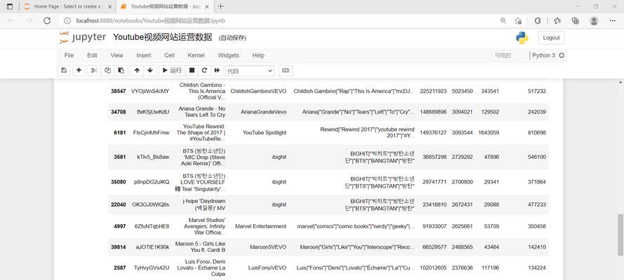The image size is (624, 280).
Task: Paste cells below icon
Action: 121,70
